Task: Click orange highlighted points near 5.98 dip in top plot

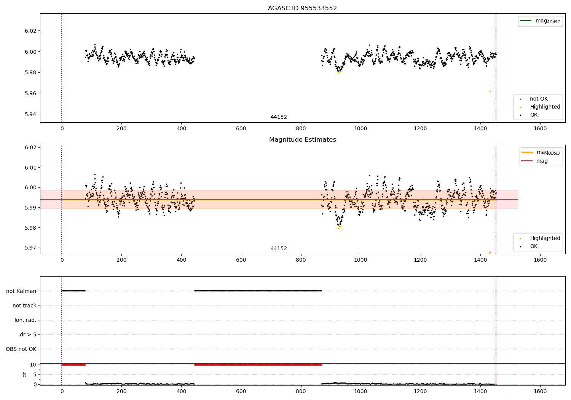Action: click(340, 72)
